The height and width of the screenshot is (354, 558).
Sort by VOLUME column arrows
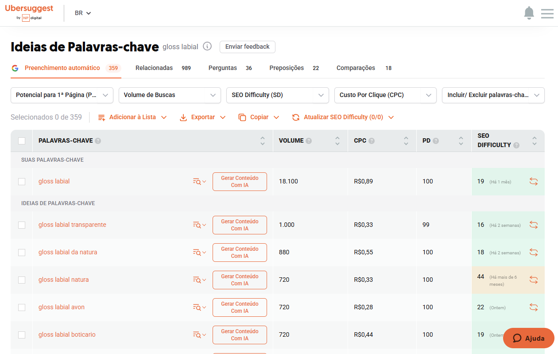[x=337, y=141]
